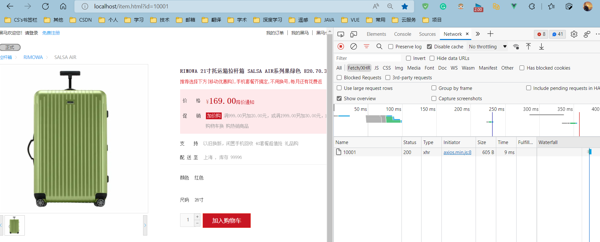Uncheck Disable cache

click(429, 47)
